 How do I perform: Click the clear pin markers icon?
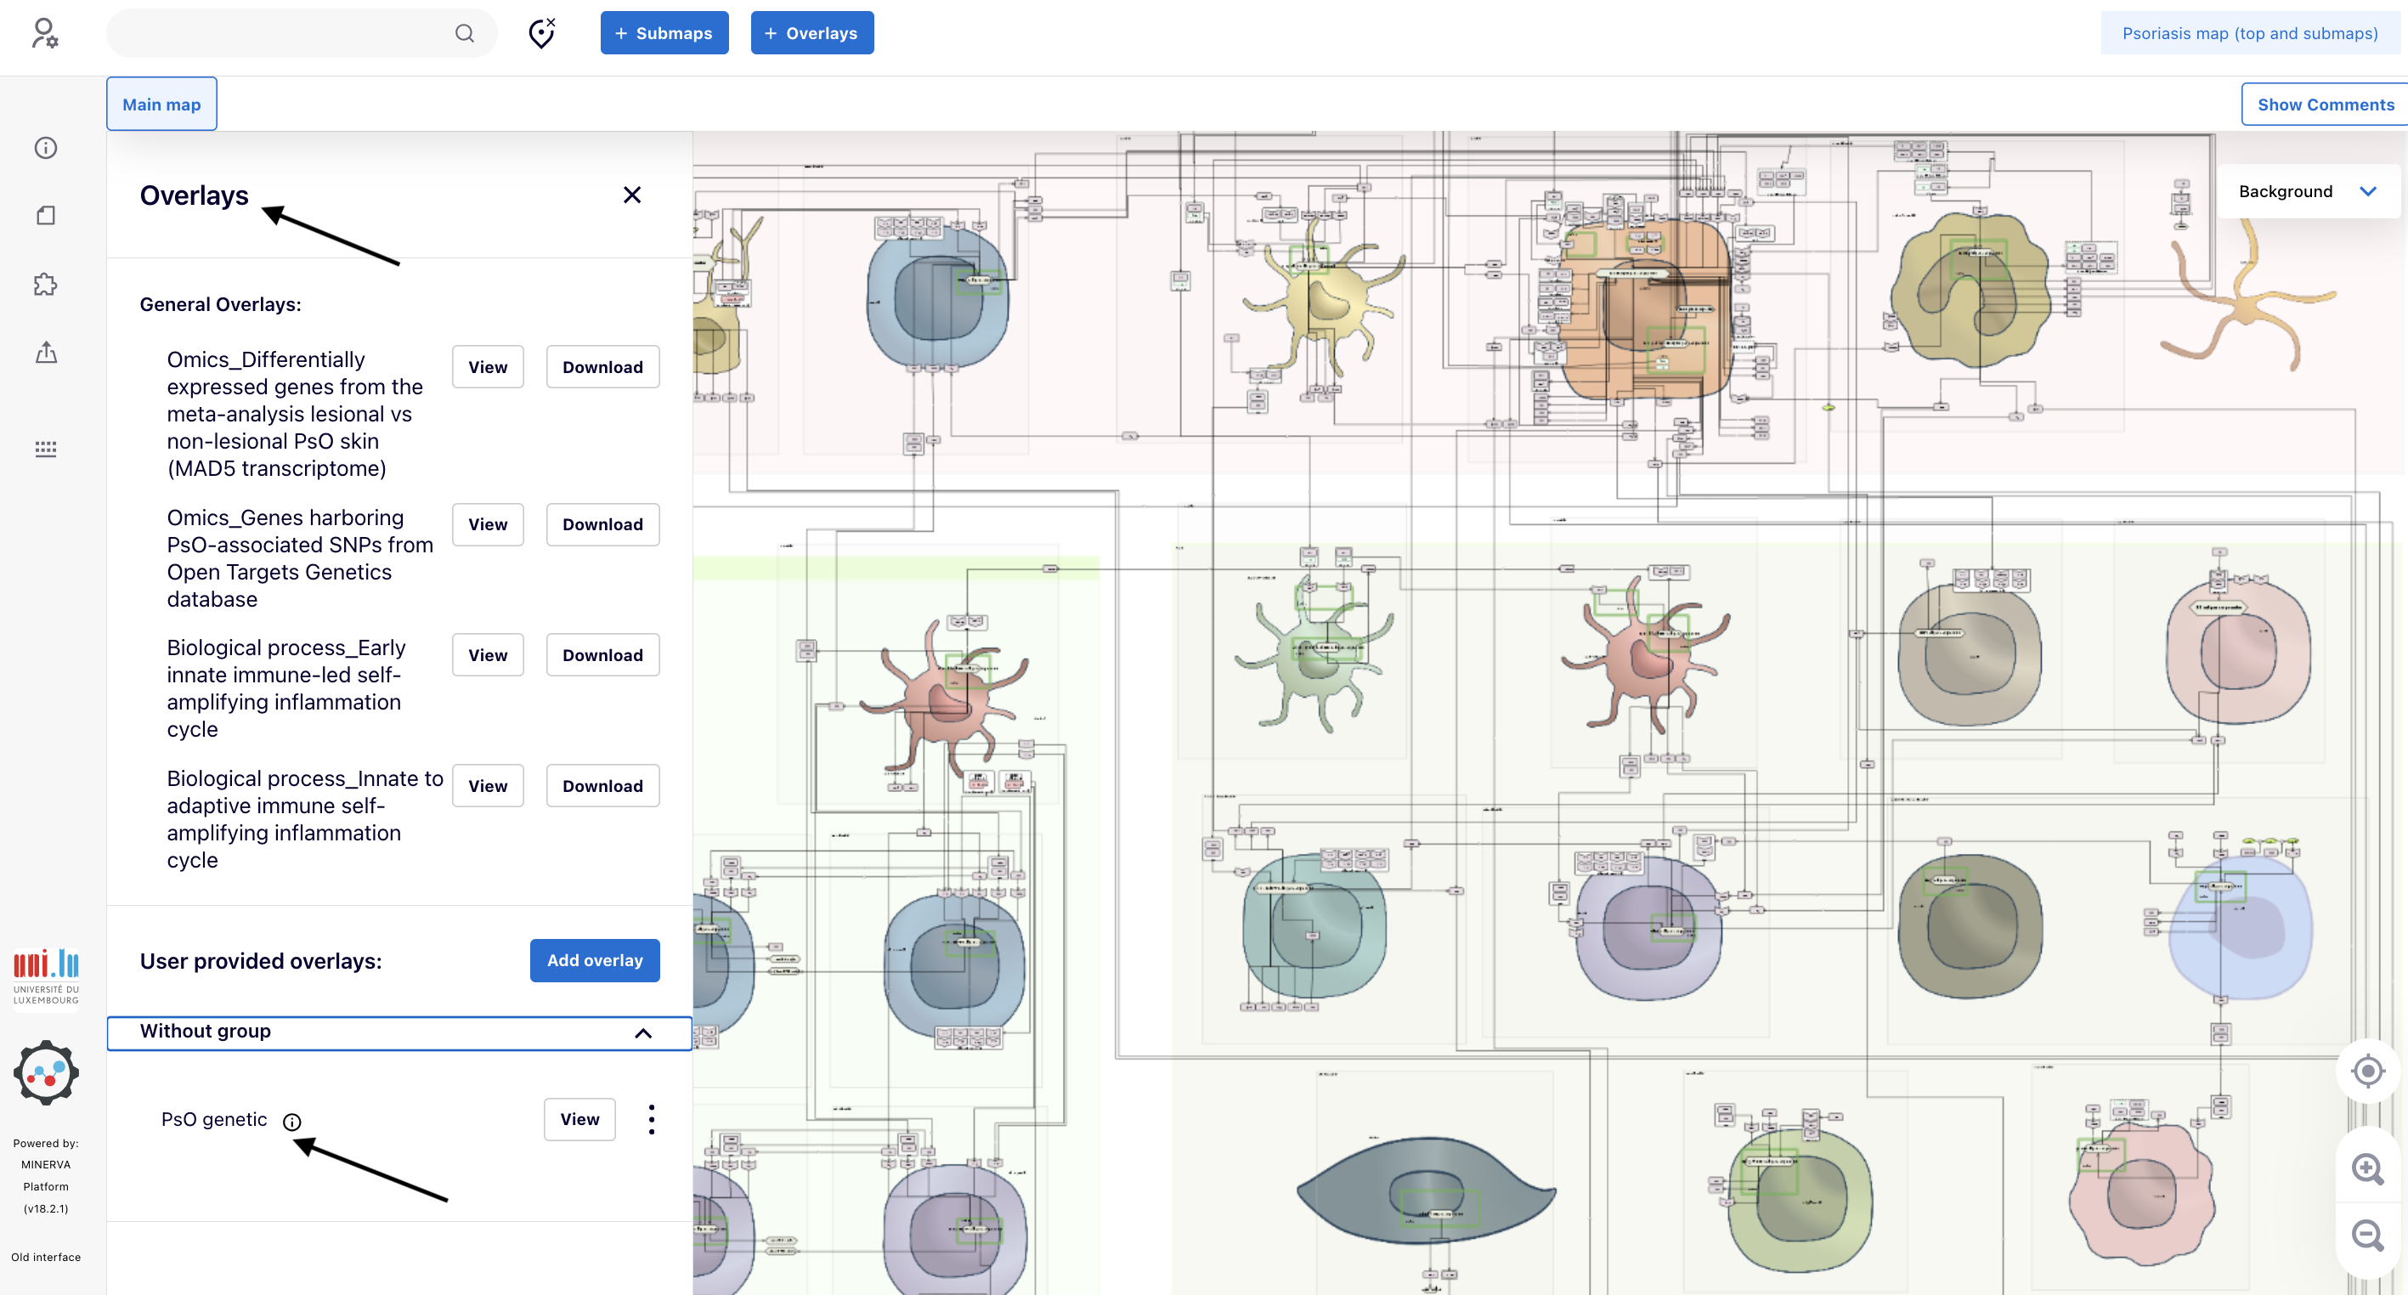[542, 34]
